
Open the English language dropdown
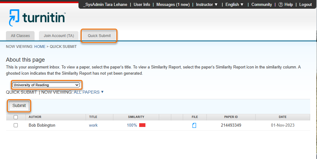(234, 4)
